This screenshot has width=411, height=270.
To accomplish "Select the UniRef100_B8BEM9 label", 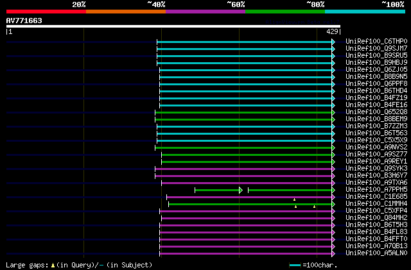I will coord(377,119).
